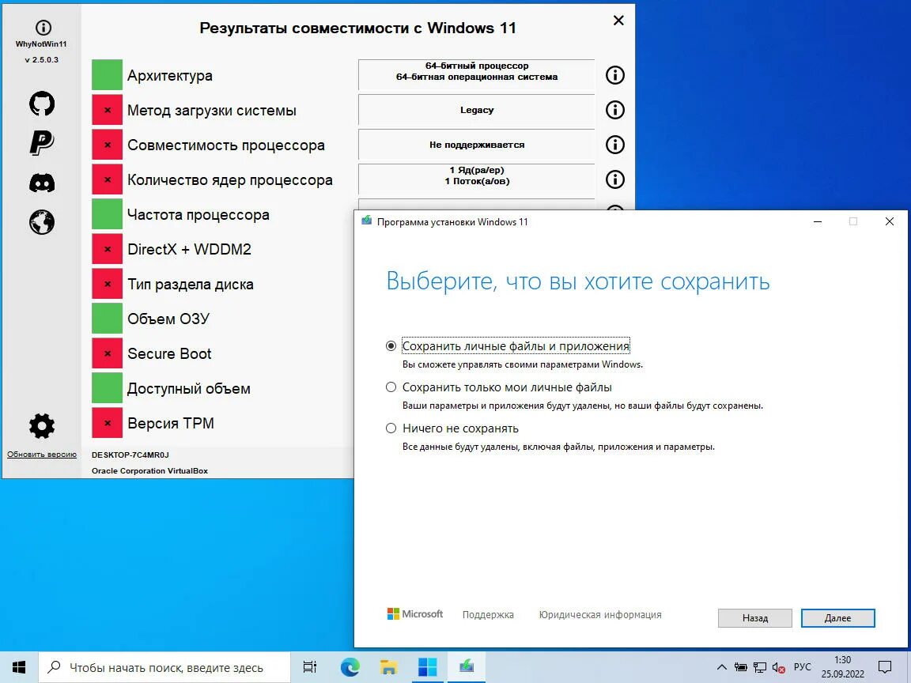Show info for Количество ядер процессора

coord(614,179)
